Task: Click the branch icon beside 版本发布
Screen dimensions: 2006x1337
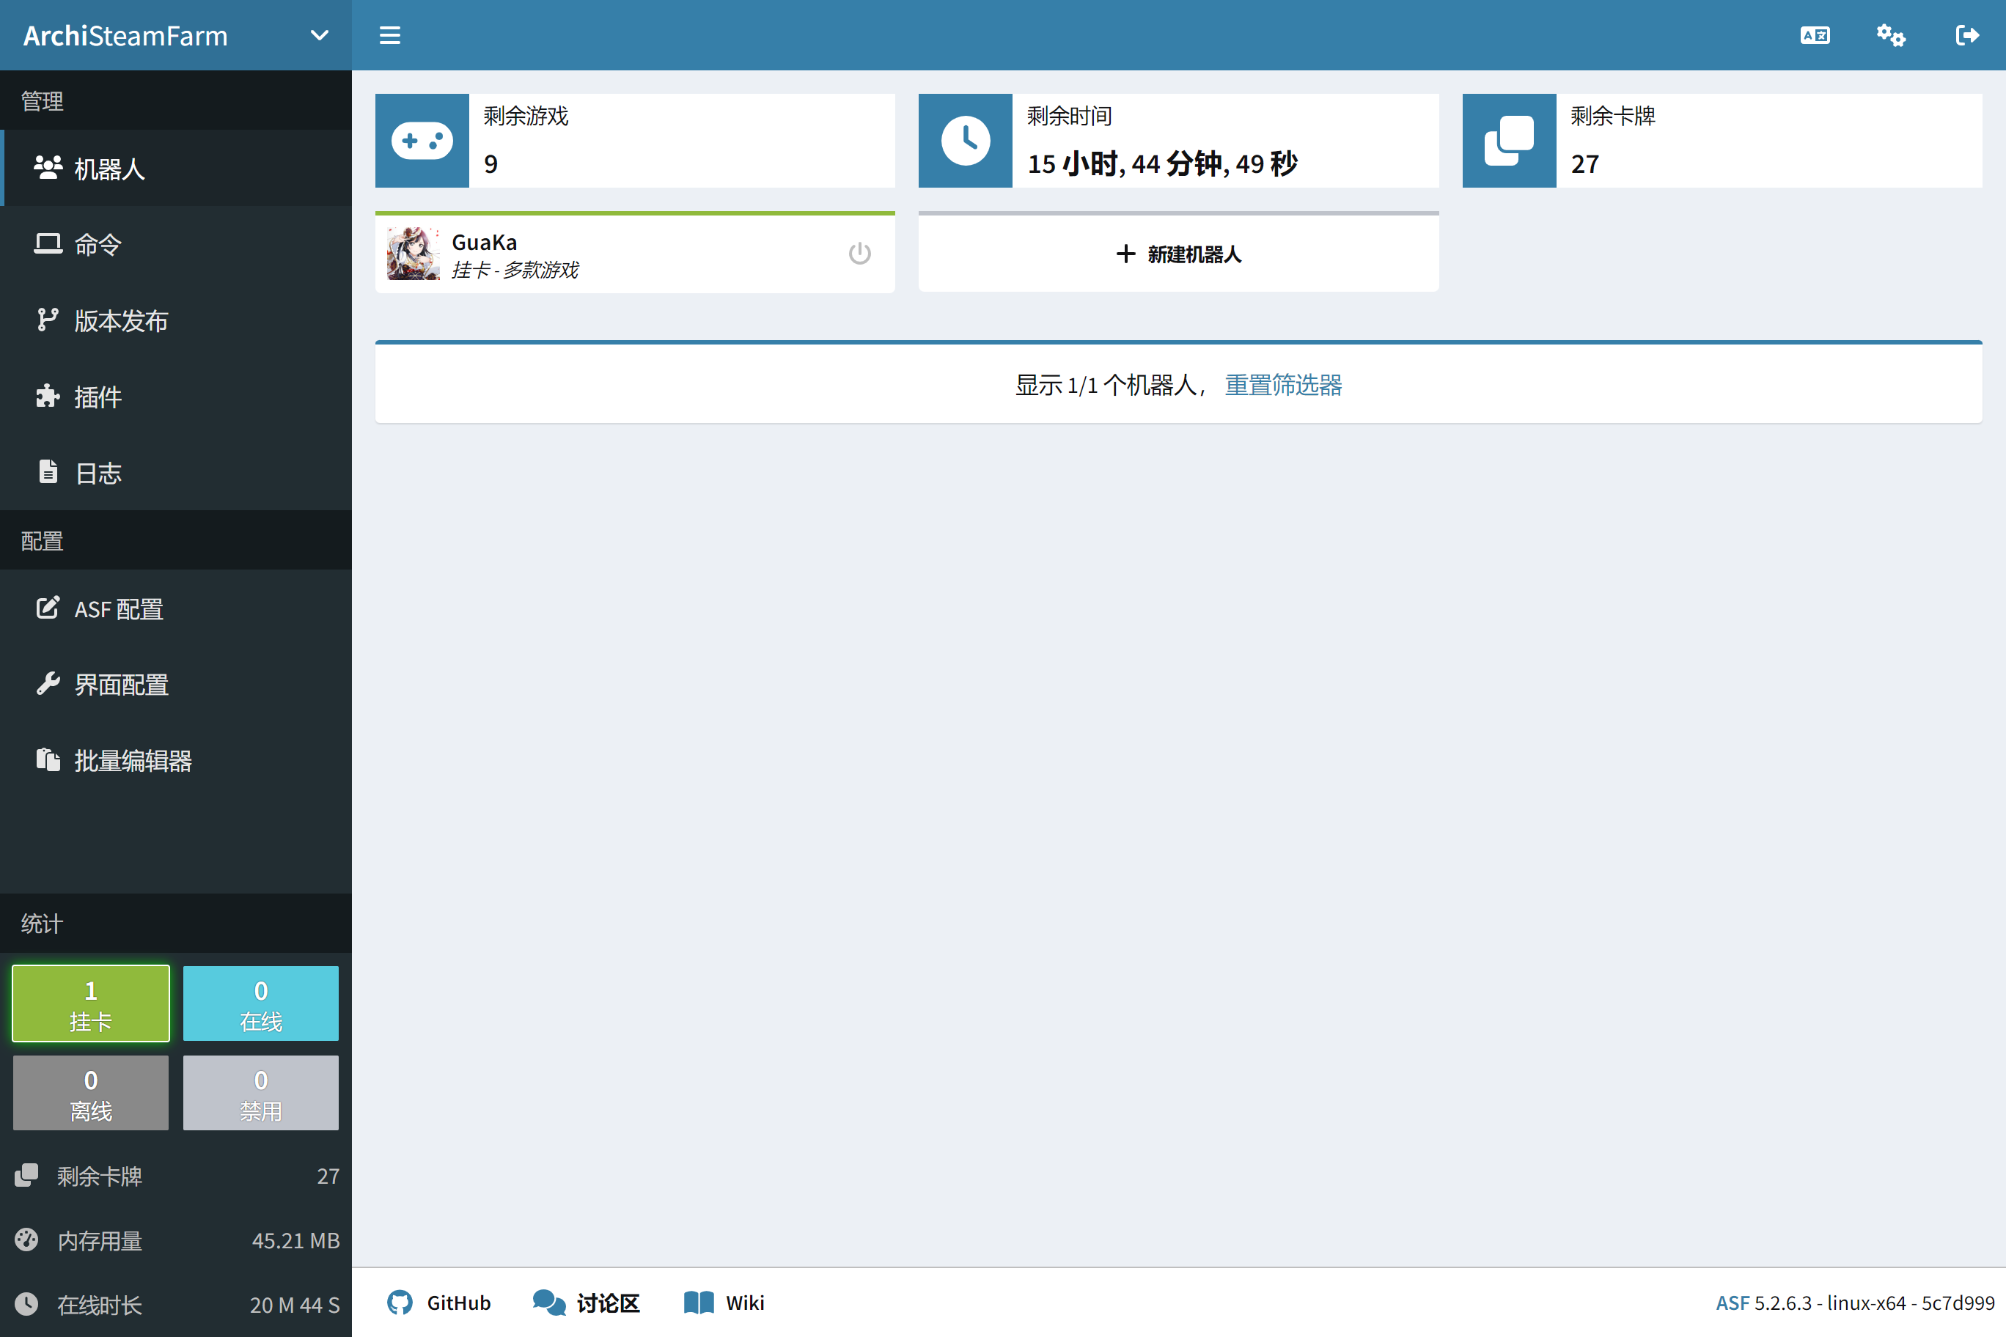Action: point(48,319)
